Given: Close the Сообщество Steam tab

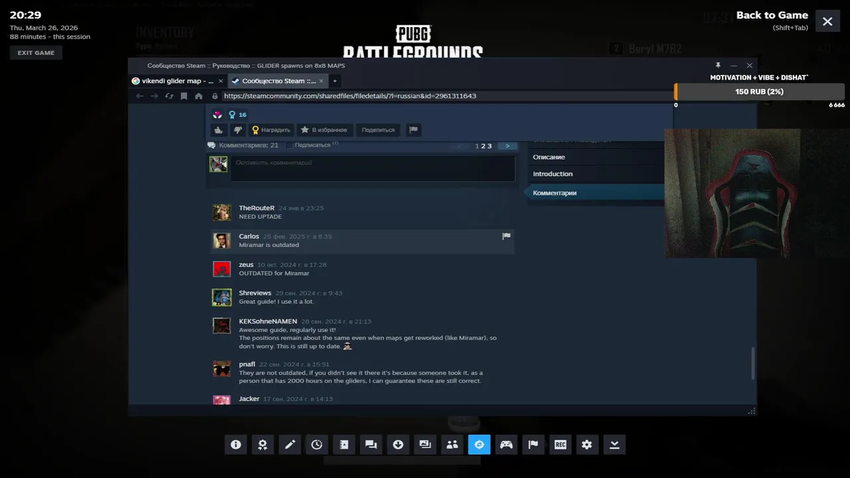Looking at the screenshot, I should pos(321,81).
